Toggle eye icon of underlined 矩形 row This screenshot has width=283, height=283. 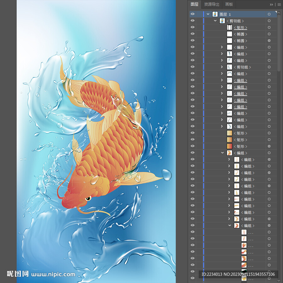click(192, 27)
